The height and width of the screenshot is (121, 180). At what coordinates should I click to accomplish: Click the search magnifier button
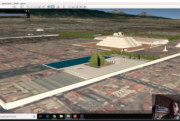14,6
